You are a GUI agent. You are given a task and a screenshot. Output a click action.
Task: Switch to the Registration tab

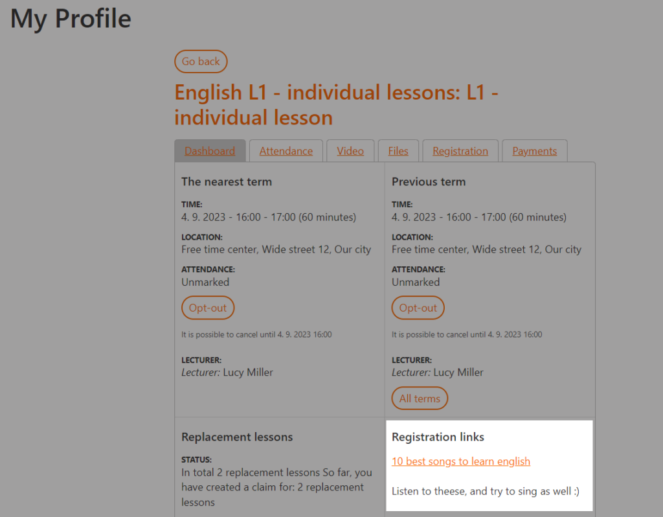(x=460, y=151)
